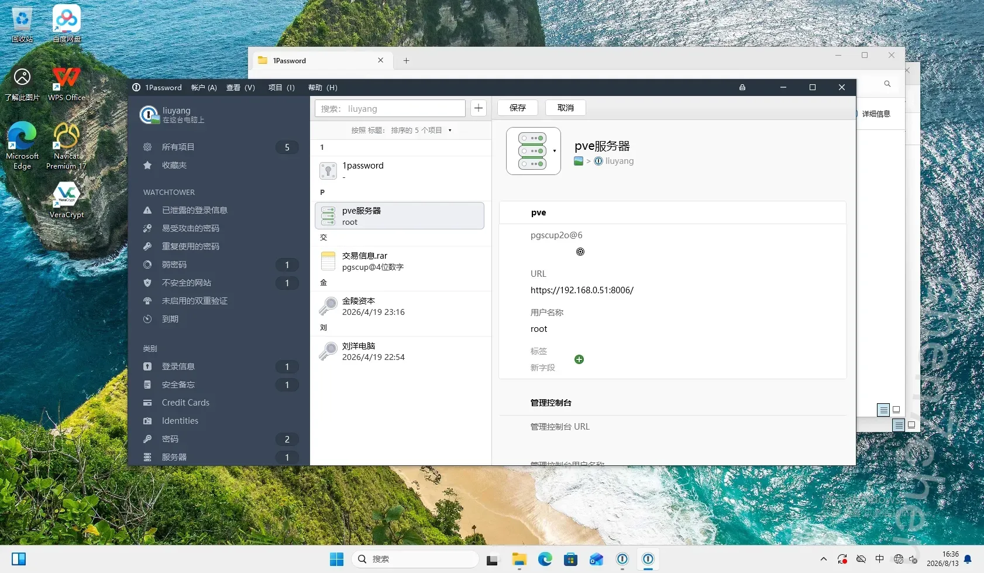Screen dimensions: 984x573
Task: Show hidden system tray icons
Action: point(824,559)
